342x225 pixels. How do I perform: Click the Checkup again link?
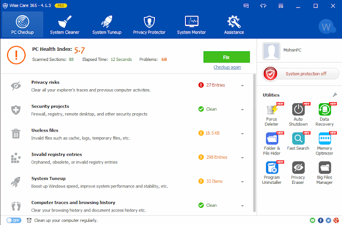pyautogui.click(x=227, y=67)
